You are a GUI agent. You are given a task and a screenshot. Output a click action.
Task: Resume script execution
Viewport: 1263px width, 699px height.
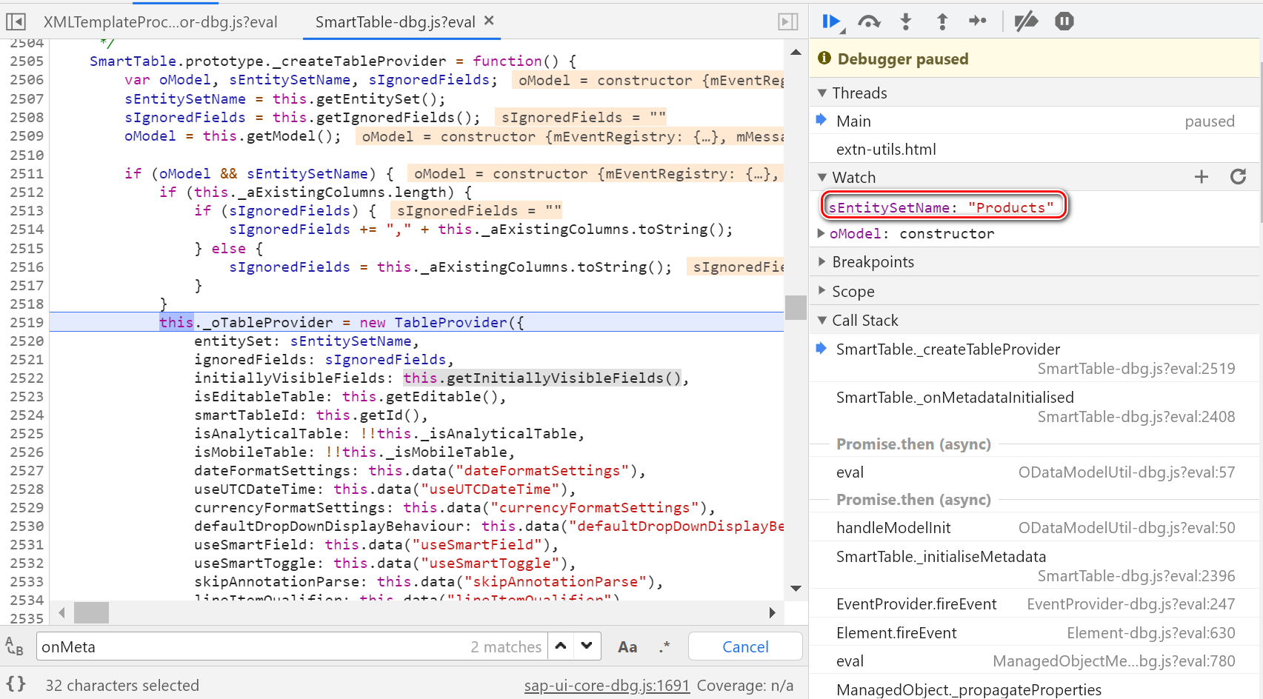click(831, 21)
